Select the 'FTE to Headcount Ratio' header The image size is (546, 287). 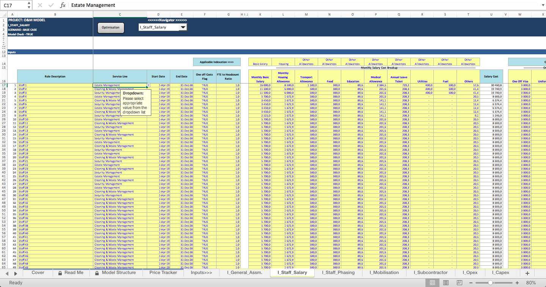pos(228,76)
